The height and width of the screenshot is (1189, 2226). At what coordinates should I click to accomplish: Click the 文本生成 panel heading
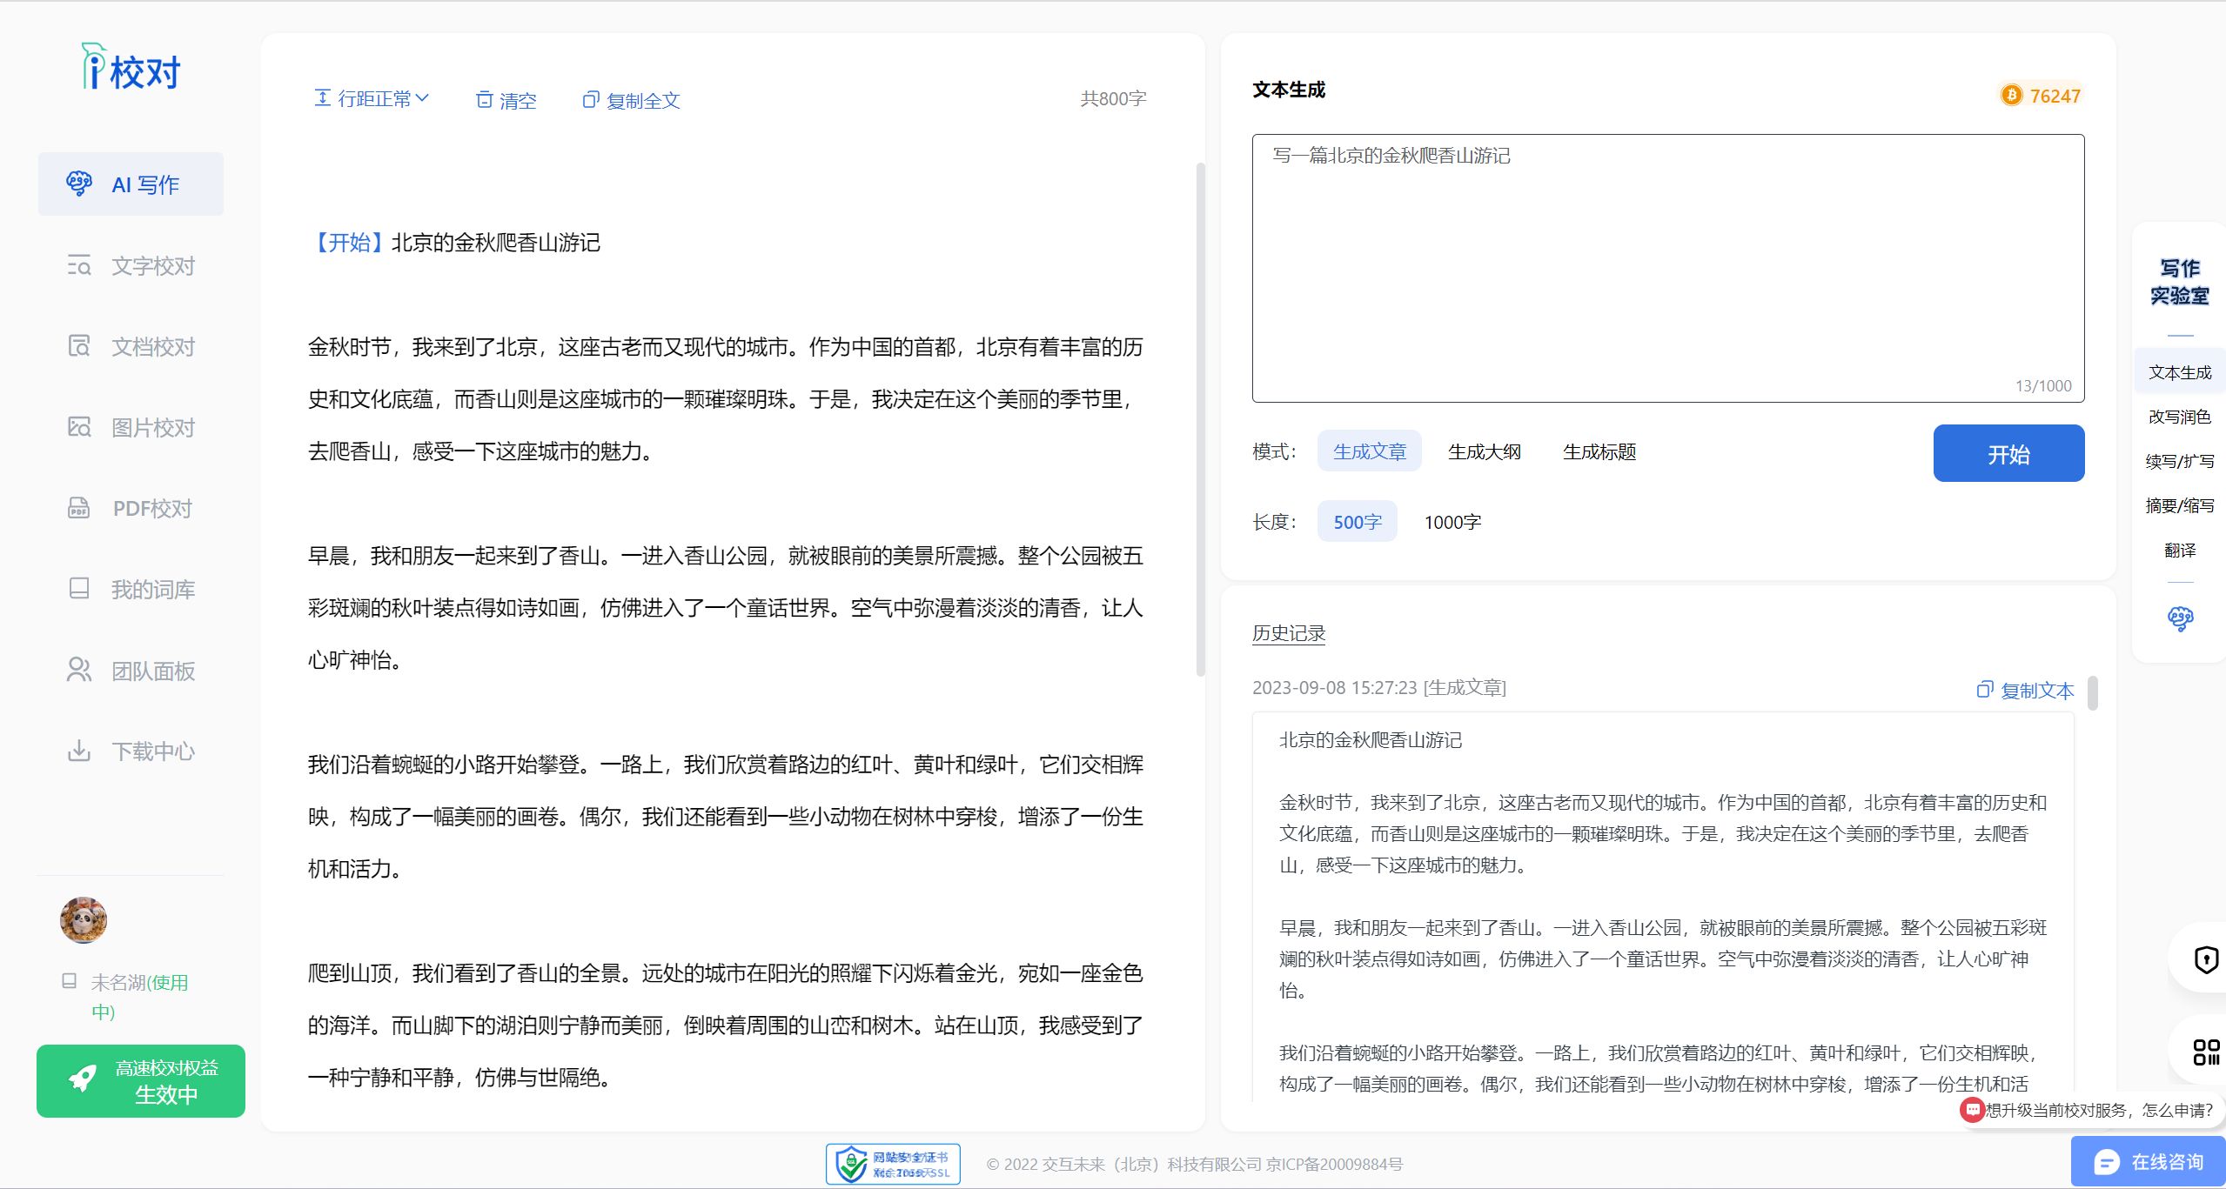(x=1289, y=90)
